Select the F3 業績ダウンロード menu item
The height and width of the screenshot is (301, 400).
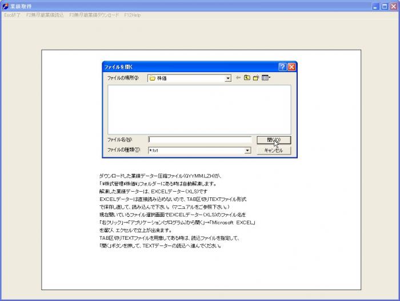tap(94, 15)
